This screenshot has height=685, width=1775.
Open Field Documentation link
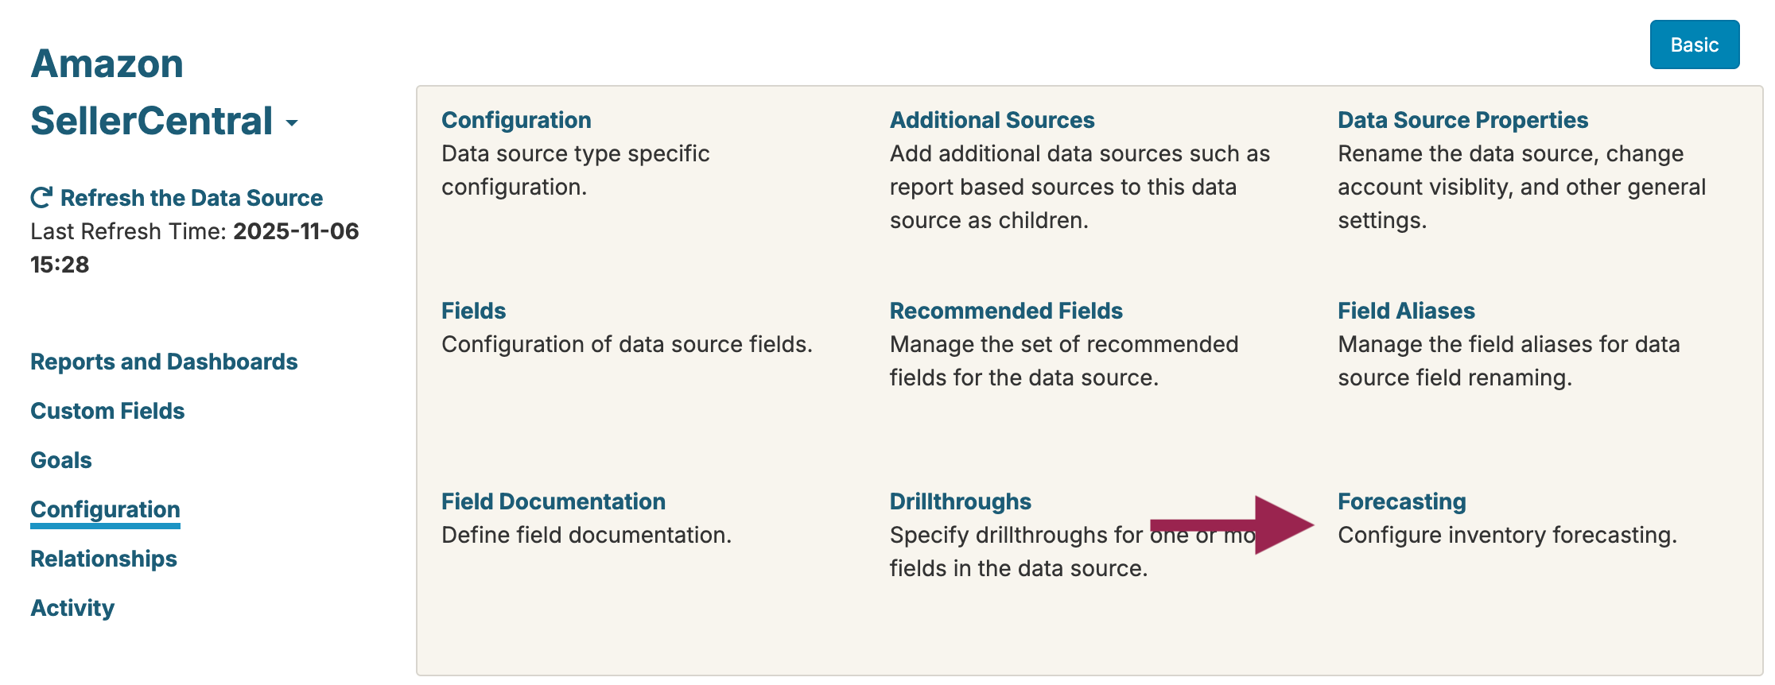(x=553, y=501)
